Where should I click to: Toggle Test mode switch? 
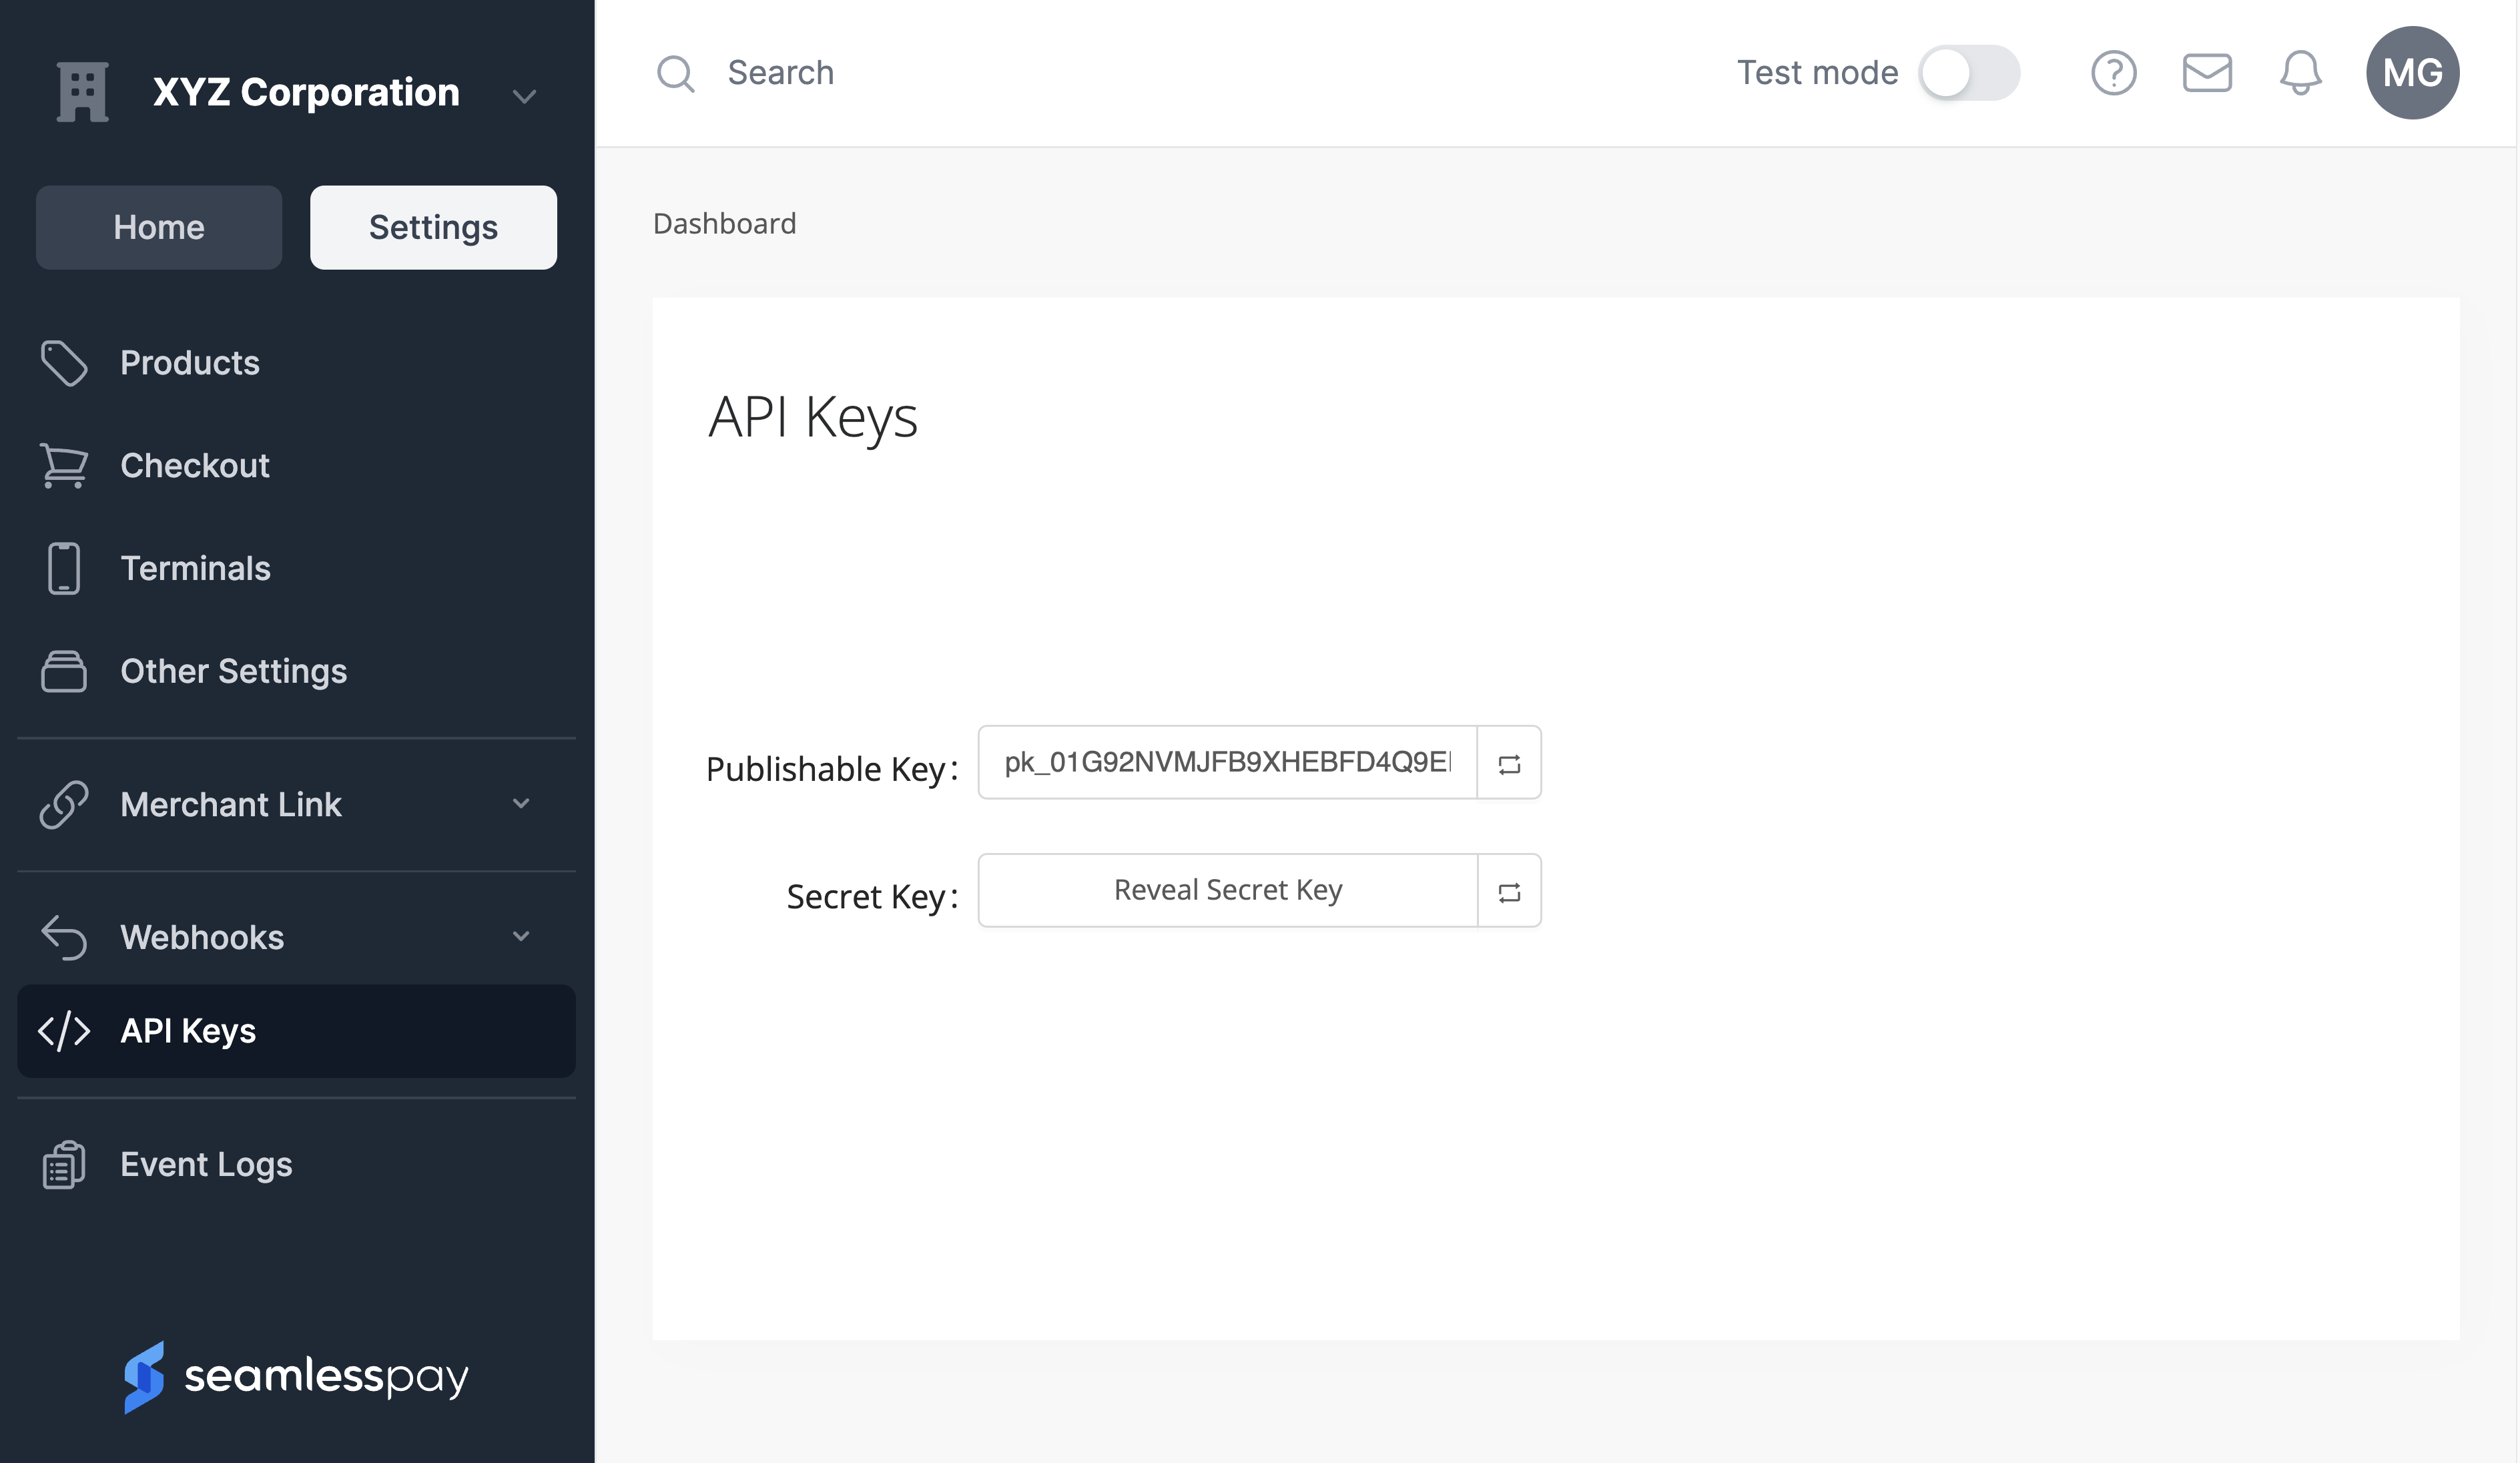tap(1968, 73)
